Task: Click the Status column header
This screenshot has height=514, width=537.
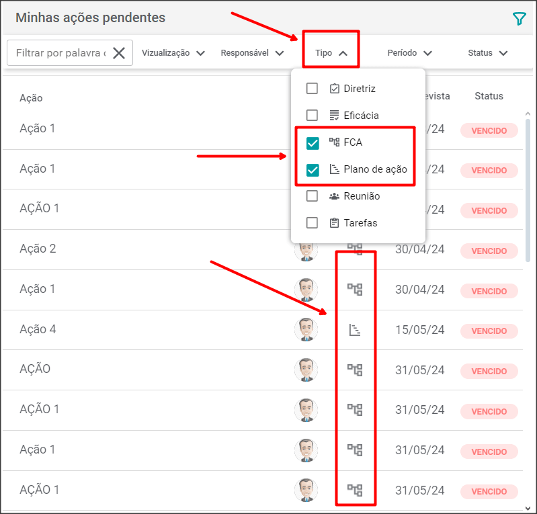Action: point(489,96)
